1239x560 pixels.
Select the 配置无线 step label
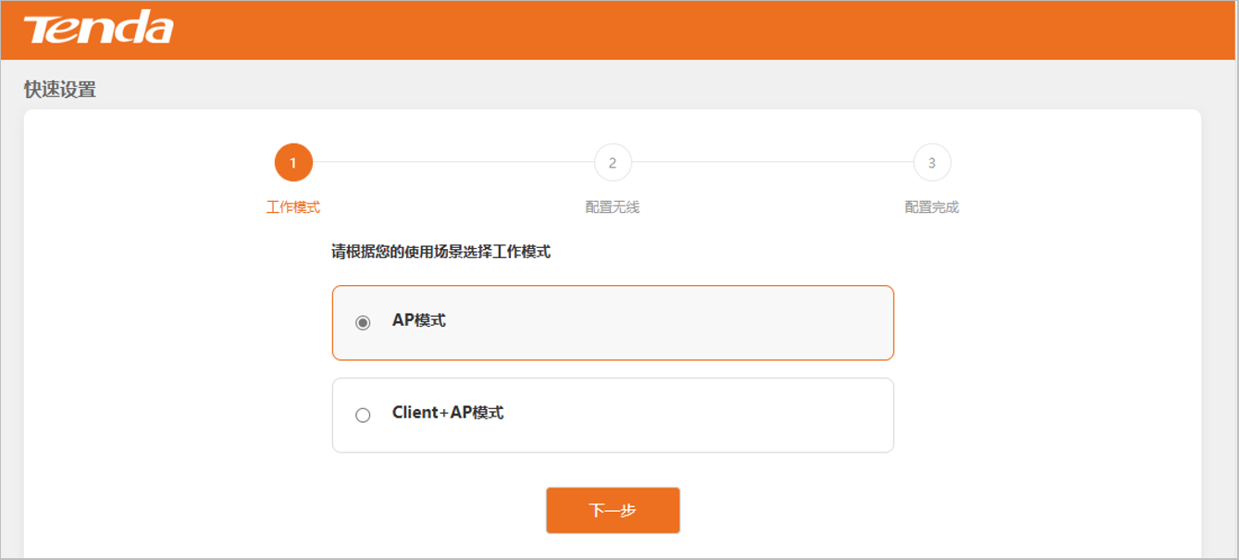tap(613, 207)
